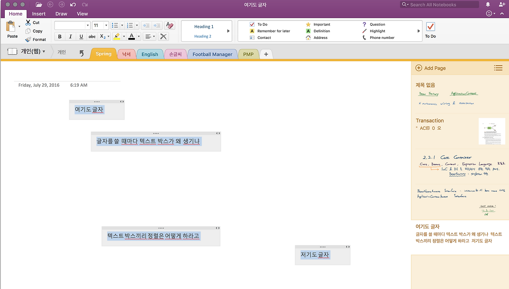Expand the bulleted list style dropdown
The height and width of the screenshot is (289, 509).
(x=122, y=25)
